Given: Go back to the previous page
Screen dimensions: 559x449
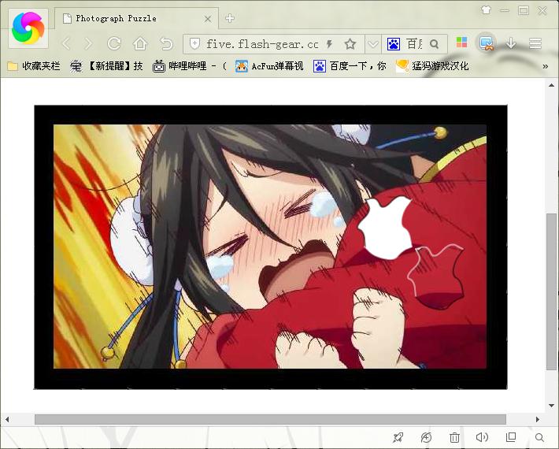Looking at the screenshot, I should click(65, 43).
